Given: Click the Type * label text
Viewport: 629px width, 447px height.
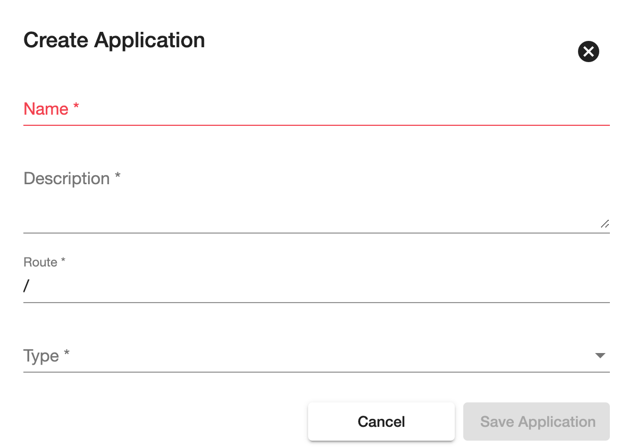Looking at the screenshot, I should [46, 356].
